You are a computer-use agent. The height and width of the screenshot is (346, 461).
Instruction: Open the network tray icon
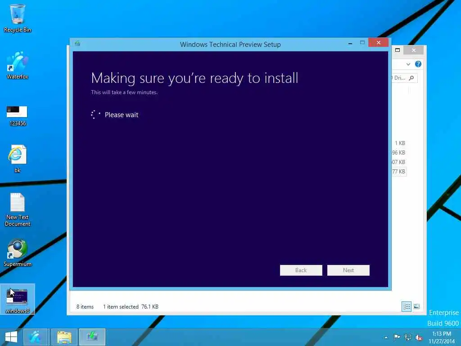point(408,337)
